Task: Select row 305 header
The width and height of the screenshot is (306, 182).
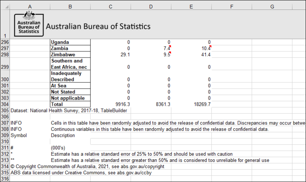Action: pyautogui.click(x=5, y=111)
